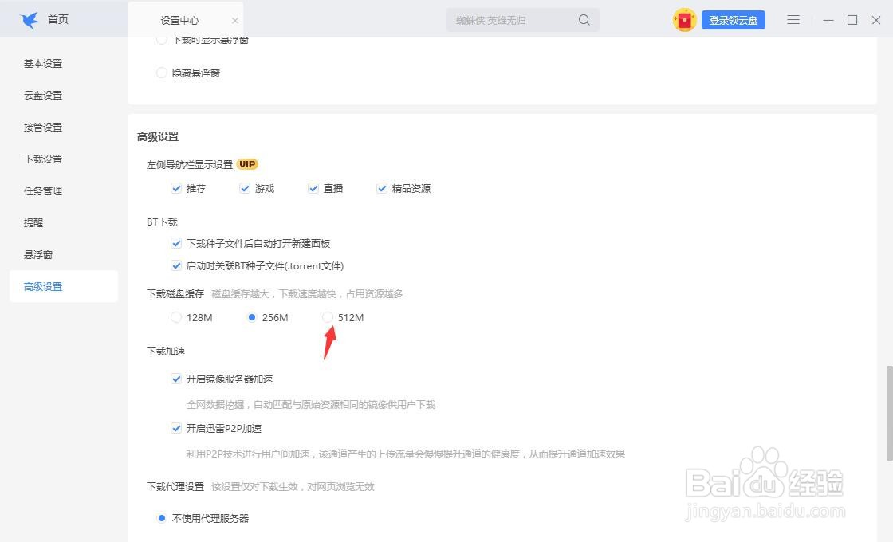Click hint 该设置仅对下载生效，对网页浏览无效
The width and height of the screenshot is (893, 542).
pyautogui.click(x=293, y=487)
